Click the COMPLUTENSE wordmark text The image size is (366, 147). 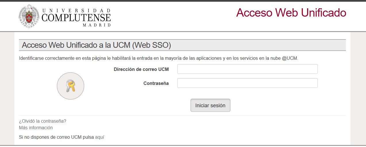click(76, 18)
